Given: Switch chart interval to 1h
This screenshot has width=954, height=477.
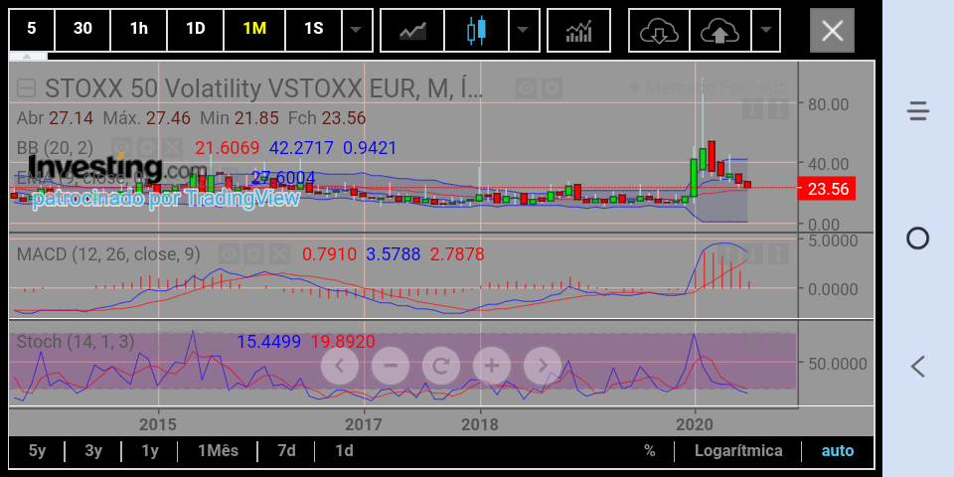Looking at the screenshot, I should (x=139, y=29).
